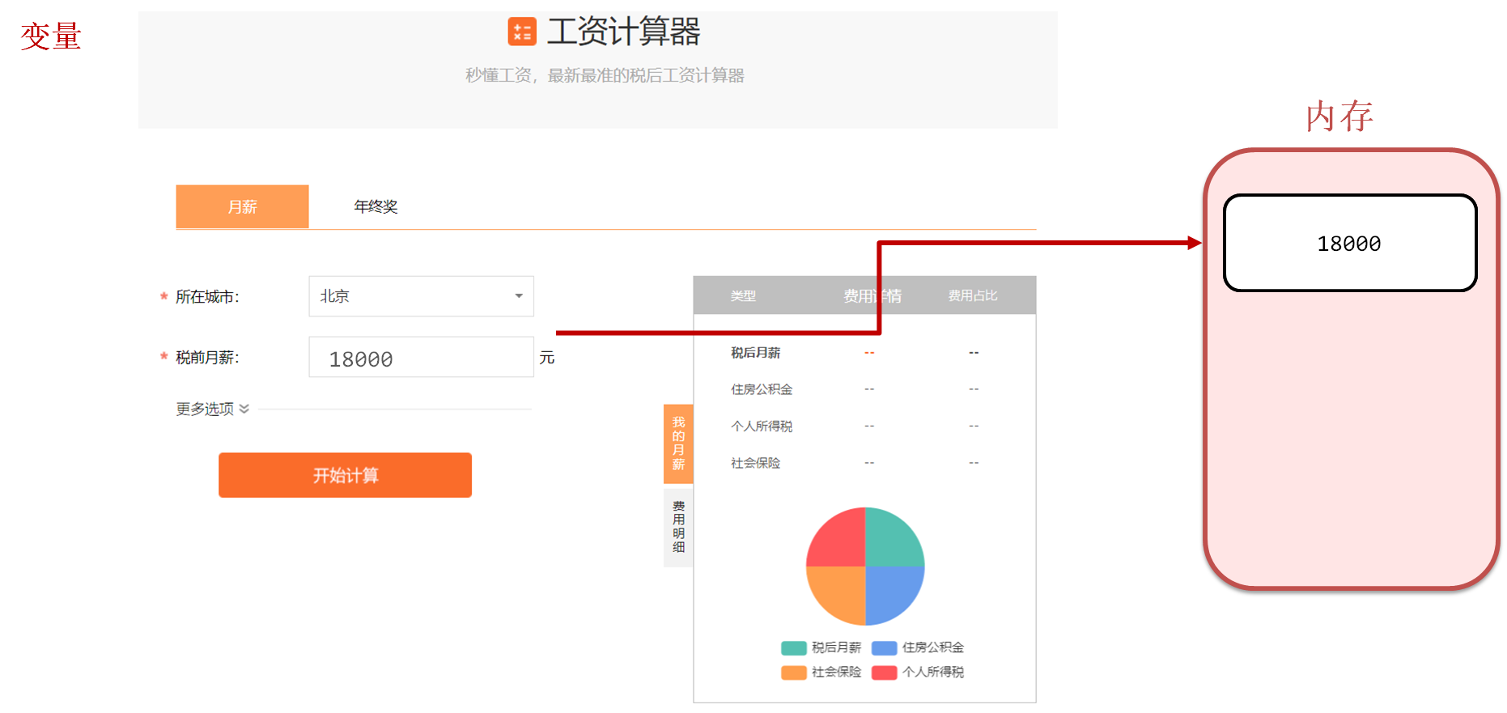Click the orange calculator logo icon
The image size is (1507, 713).
[x=522, y=32]
